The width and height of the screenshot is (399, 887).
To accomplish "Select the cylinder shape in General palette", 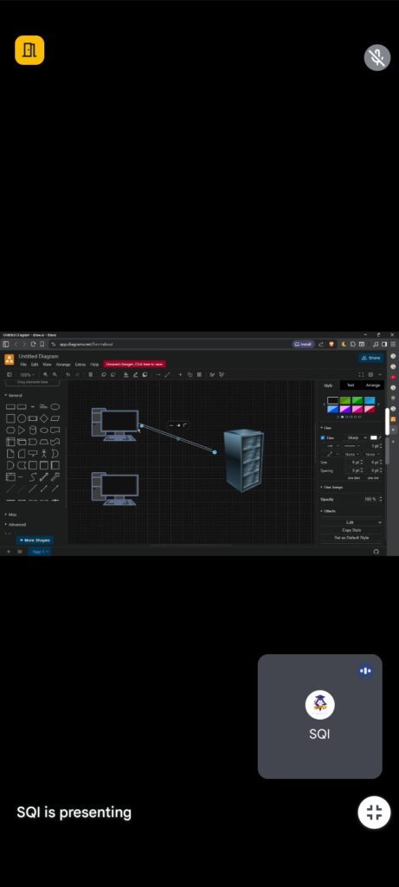I will pos(33,430).
